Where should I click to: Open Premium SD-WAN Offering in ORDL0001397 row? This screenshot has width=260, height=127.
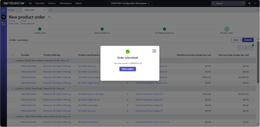pos(57,105)
